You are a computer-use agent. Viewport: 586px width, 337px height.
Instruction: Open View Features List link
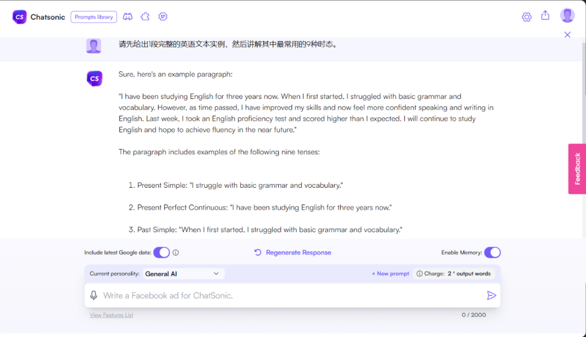point(111,315)
